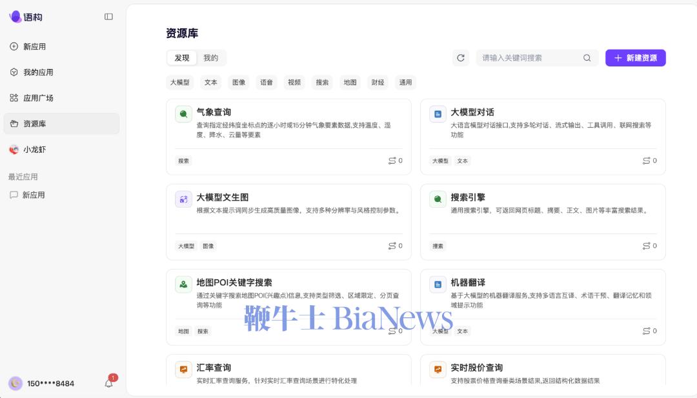Click the 搜索引擎 card icon
Screen dimensions: 697x398
(x=438, y=199)
